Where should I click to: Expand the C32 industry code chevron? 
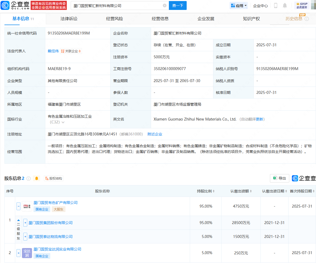click(63, 122)
